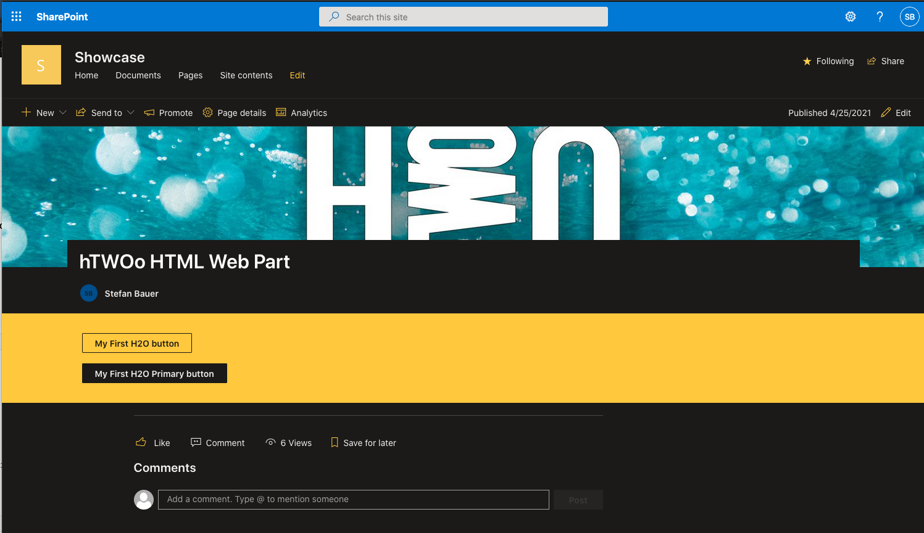
Task: Open the settings gear icon
Action: tap(851, 17)
